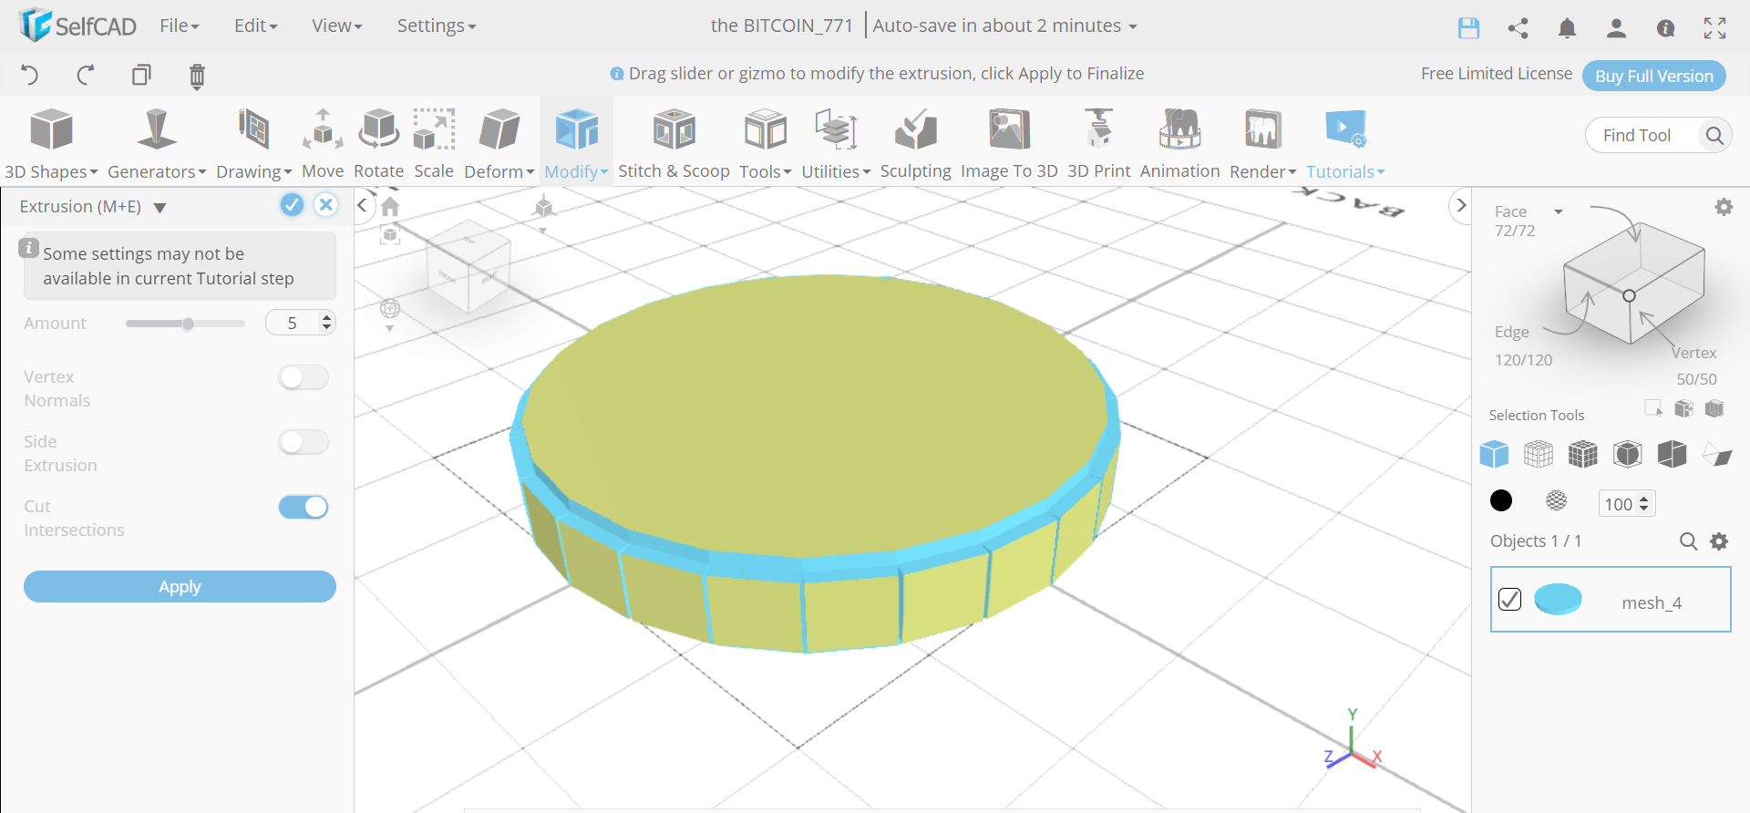Image resolution: width=1750 pixels, height=813 pixels.
Task: Collapse left panel with chevron
Action: pyautogui.click(x=362, y=205)
